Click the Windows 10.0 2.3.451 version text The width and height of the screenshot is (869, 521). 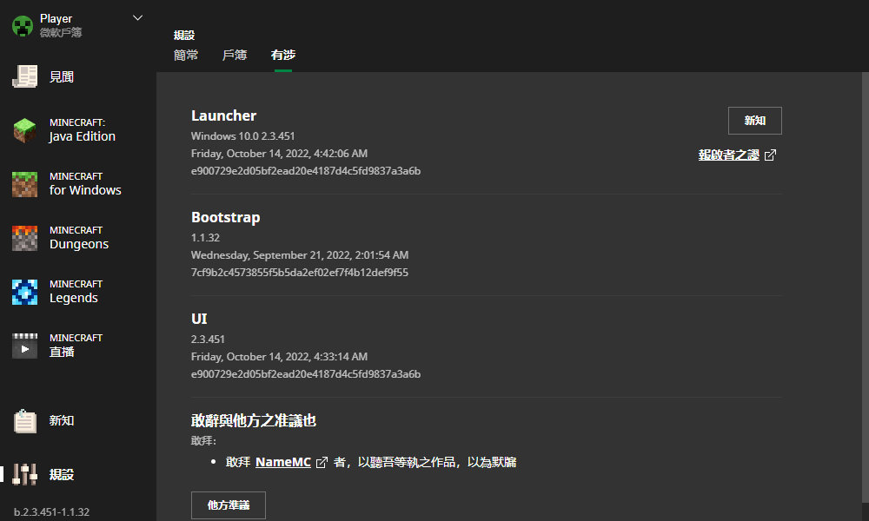click(x=242, y=136)
